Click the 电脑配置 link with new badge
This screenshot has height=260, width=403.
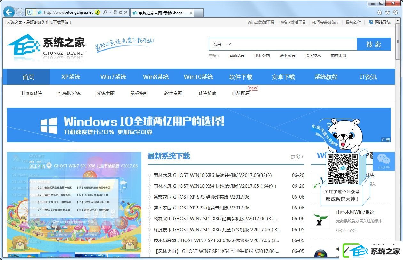(x=241, y=93)
